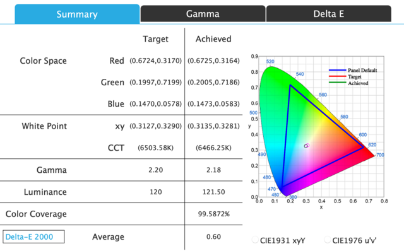Image resolution: width=404 pixels, height=251 pixels.
Task: Click the target gamma value 2.20
Action: [x=156, y=170]
